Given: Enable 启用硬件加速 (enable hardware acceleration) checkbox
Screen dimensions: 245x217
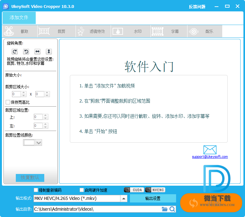Looking at the screenshot, I should pos(82,190).
